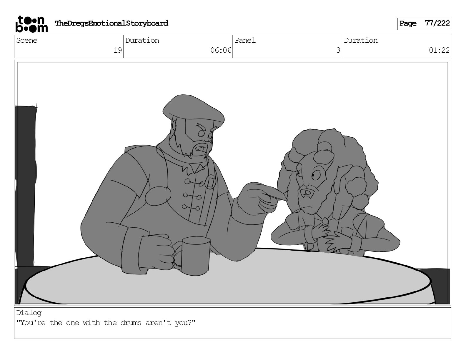Select the dialog line about the drums
This screenshot has height=360, width=466.
(x=106, y=323)
